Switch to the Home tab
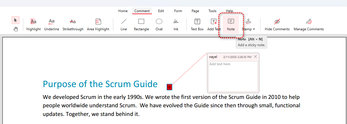The height and width of the screenshot is (124, 347). (123, 11)
